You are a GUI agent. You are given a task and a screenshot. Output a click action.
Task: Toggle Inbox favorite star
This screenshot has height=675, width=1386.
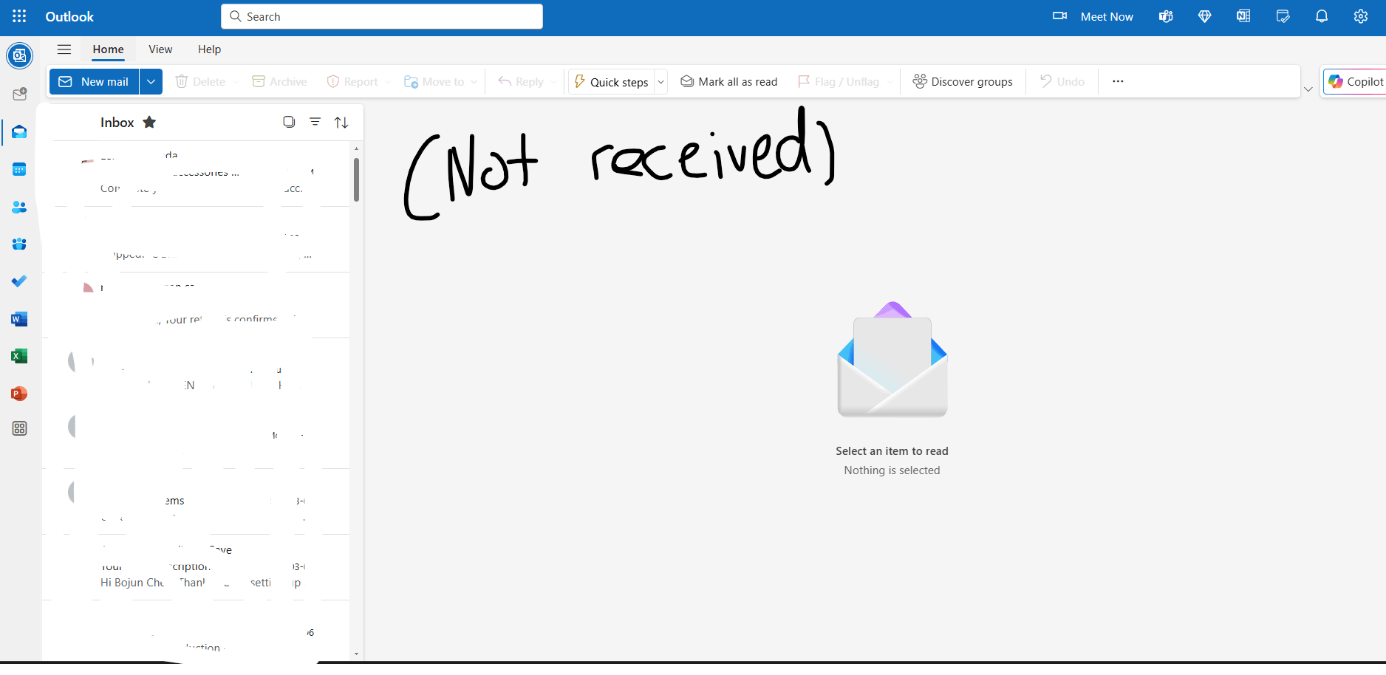[x=149, y=122]
